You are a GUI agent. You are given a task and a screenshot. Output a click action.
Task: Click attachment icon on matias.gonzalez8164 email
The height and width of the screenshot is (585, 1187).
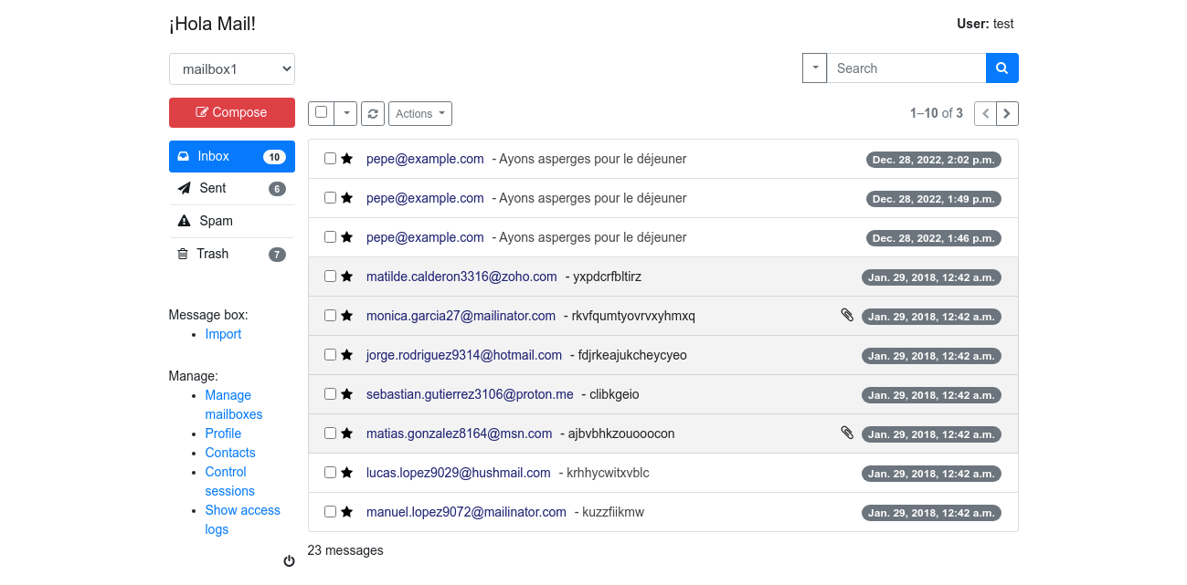tap(847, 433)
